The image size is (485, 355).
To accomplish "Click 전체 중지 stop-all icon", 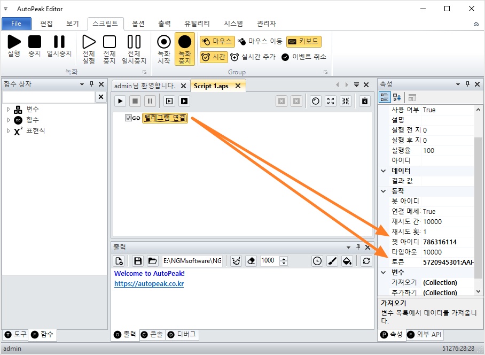I will point(109,50).
